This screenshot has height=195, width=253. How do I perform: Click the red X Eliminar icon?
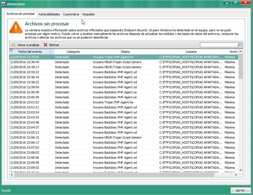coord(45,45)
